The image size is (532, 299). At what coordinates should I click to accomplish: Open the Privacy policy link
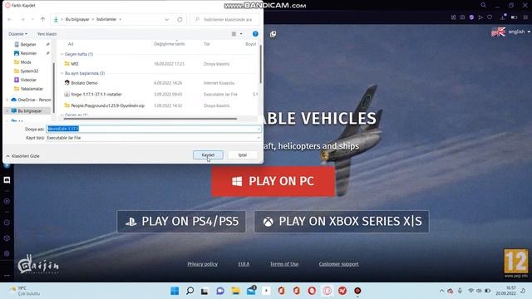tap(203, 264)
